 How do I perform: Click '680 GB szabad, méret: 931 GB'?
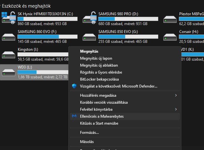click(x=123, y=24)
